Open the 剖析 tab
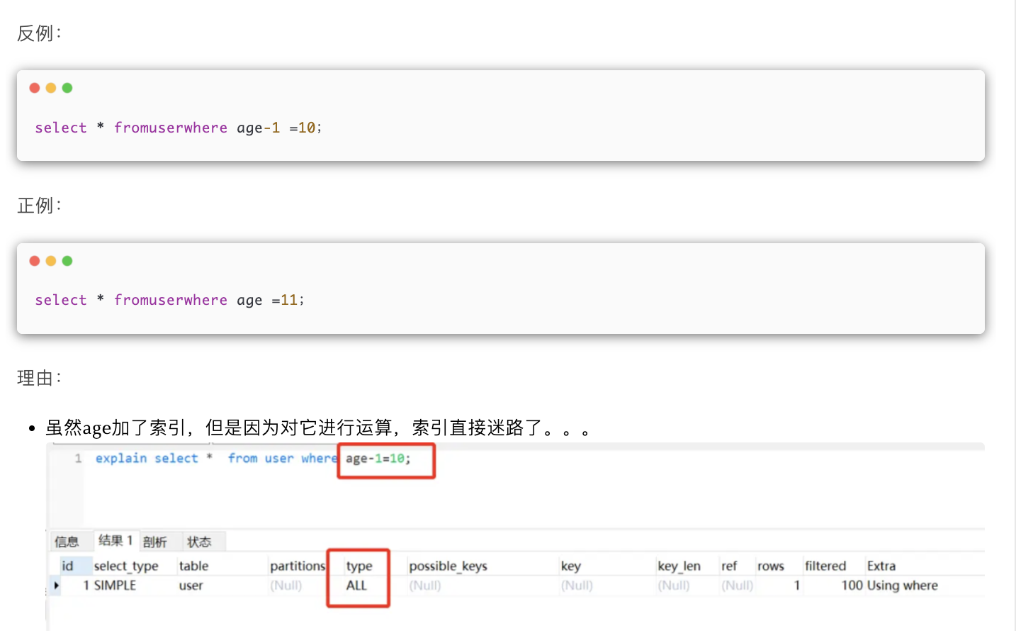 155,542
